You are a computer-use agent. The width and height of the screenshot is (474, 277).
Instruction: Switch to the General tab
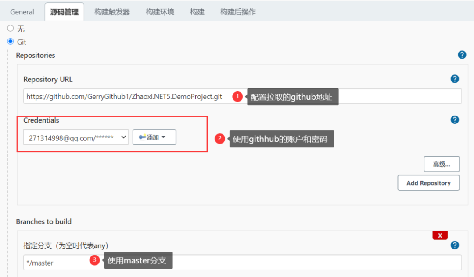tap(22, 12)
